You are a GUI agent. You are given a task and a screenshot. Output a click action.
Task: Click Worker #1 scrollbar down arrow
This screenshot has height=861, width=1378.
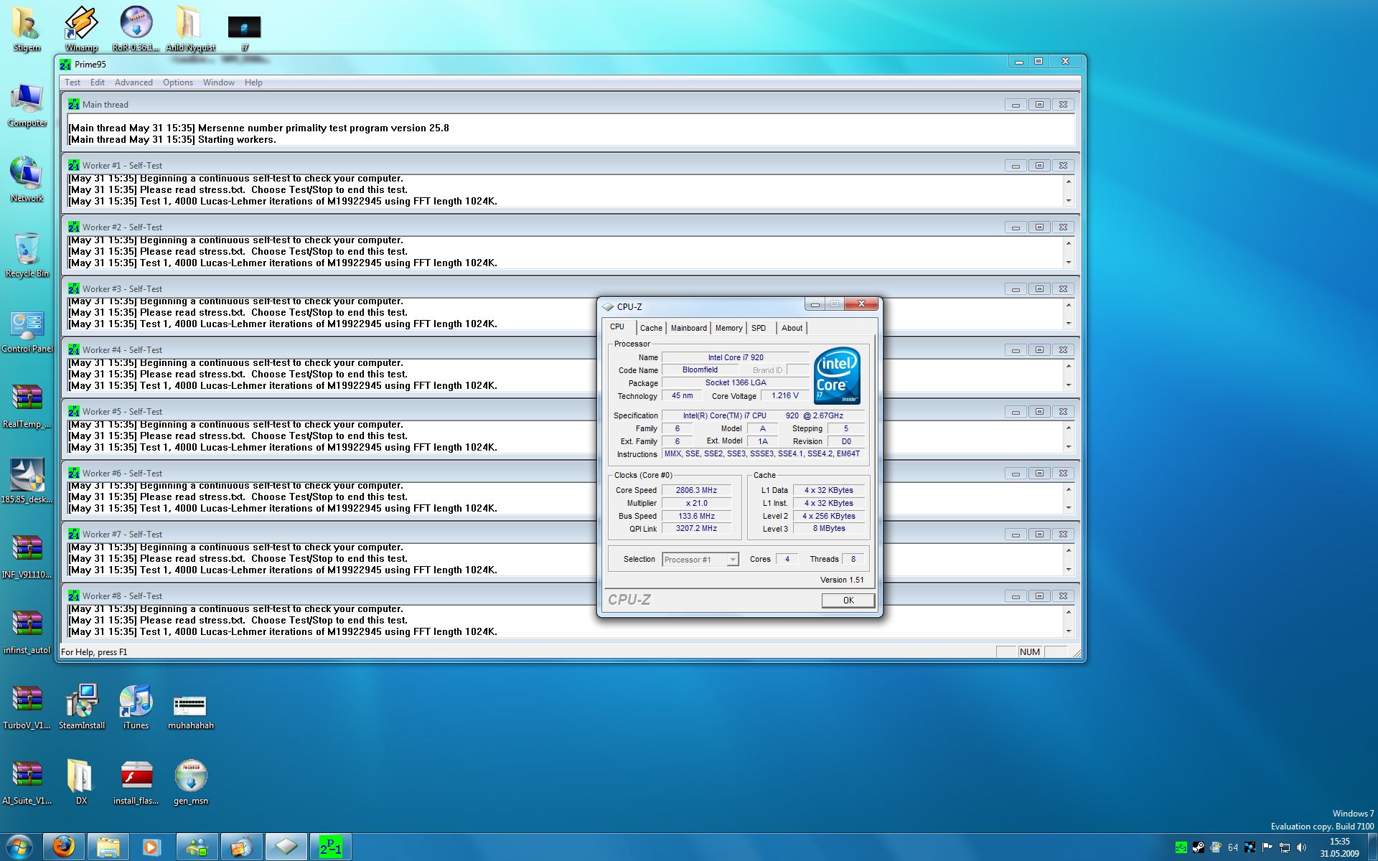point(1069,201)
